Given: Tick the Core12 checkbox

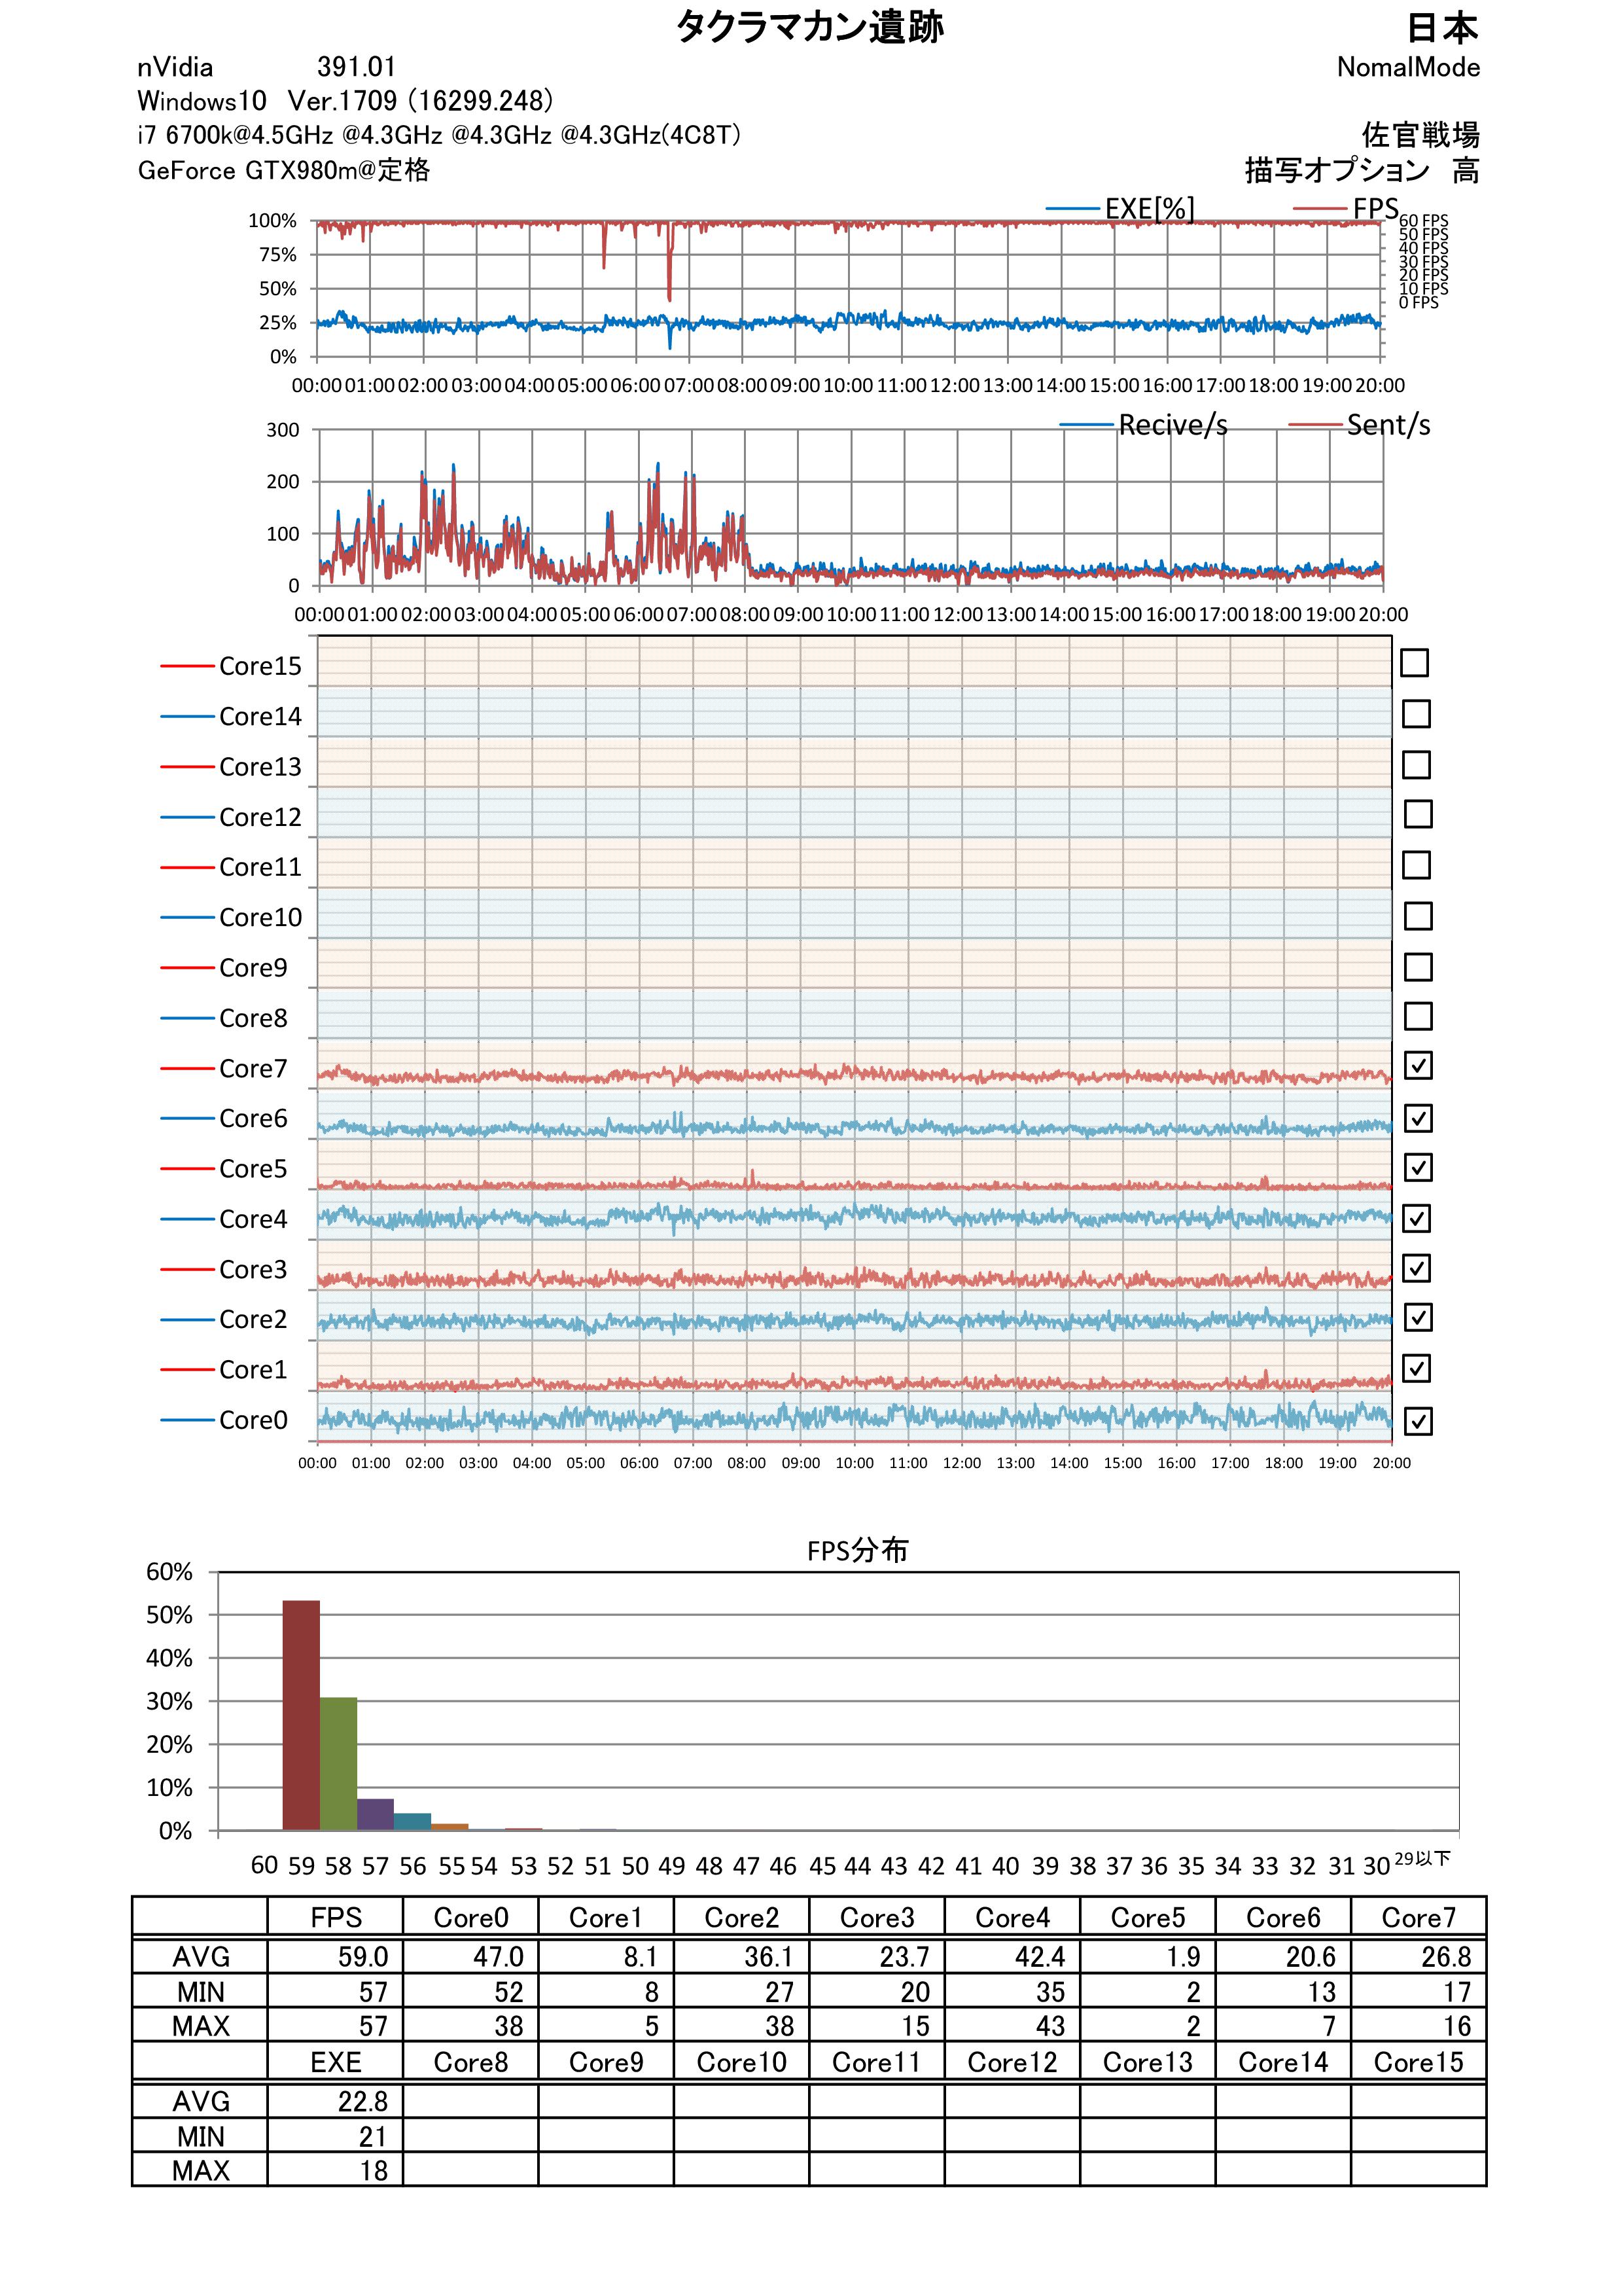Looking at the screenshot, I should pos(1417,814).
